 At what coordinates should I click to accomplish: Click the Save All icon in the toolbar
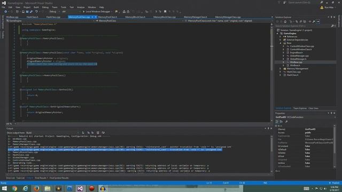(x=31, y=12)
